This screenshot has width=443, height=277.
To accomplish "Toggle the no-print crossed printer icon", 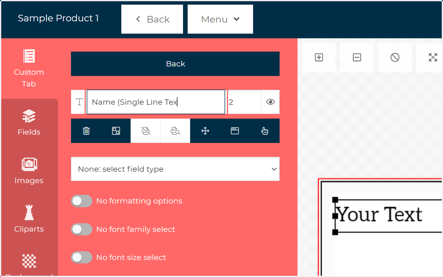I will tap(145, 131).
